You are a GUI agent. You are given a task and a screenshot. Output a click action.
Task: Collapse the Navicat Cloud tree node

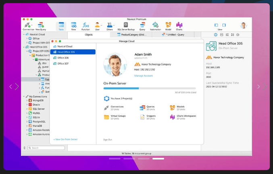coord(24,34)
